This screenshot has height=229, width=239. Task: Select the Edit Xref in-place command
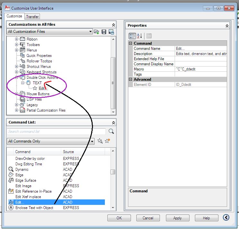[57, 197]
